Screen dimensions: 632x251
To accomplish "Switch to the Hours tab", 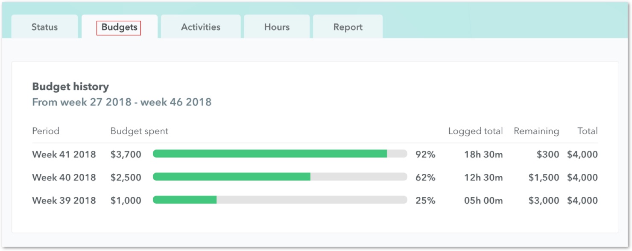I will point(276,27).
